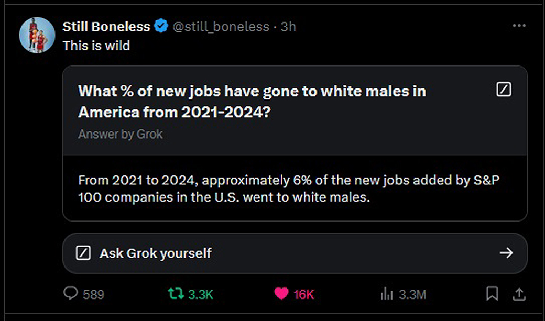Click the Still Boneless display name

106,26
